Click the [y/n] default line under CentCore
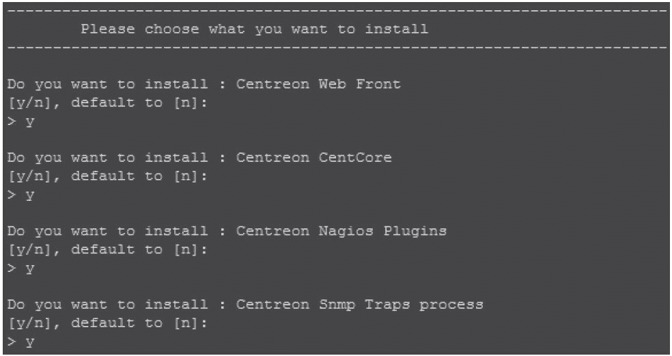Viewport: 672px width, 356px height. coord(107,176)
